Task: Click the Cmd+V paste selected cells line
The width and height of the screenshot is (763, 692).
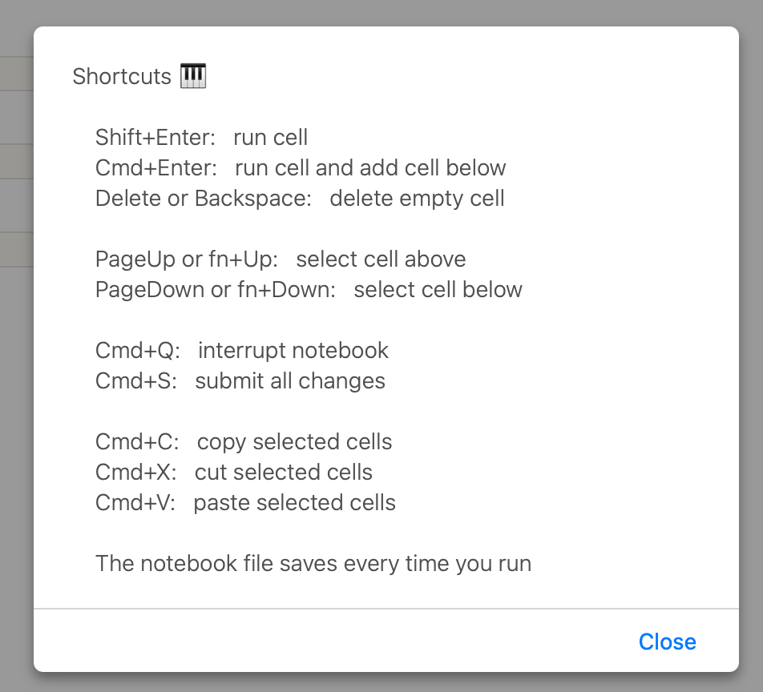Action: coord(245,503)
